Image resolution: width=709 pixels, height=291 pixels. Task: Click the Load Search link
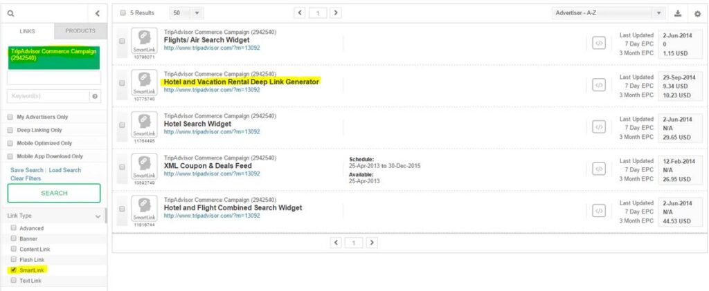click(64, 170)
